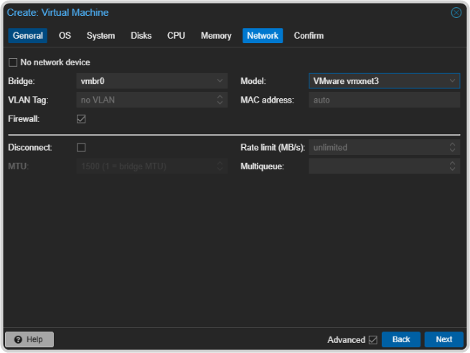Click the MAC address input field
The image size is (470, 353).
click(384, 100)
